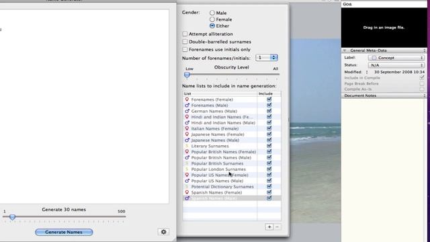
Task: Select Popular British Names (Male) row
Action: (x=232, y=157)
